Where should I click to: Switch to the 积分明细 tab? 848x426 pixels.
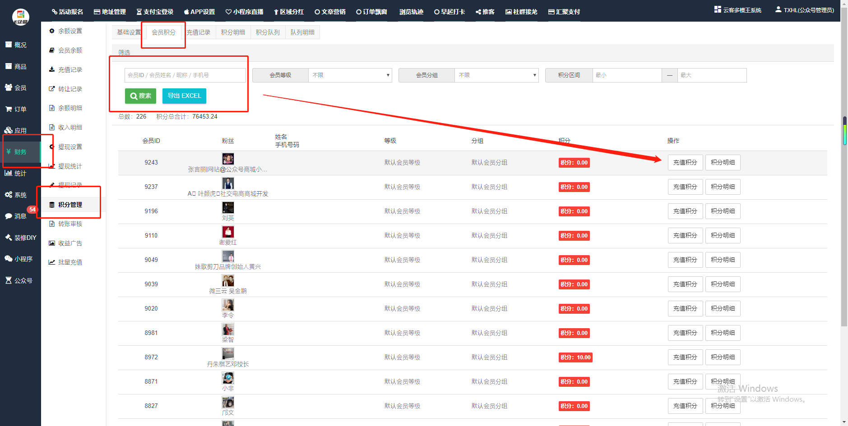click(233, 32)
